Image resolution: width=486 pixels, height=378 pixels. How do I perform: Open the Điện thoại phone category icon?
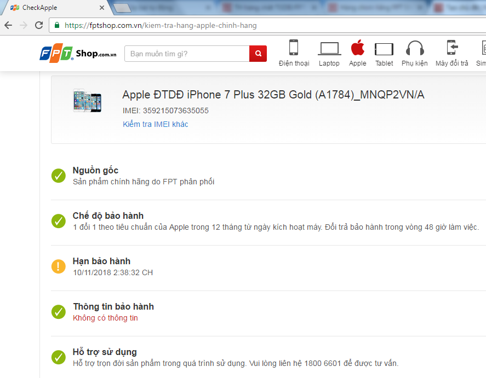[x=294, y=48]
